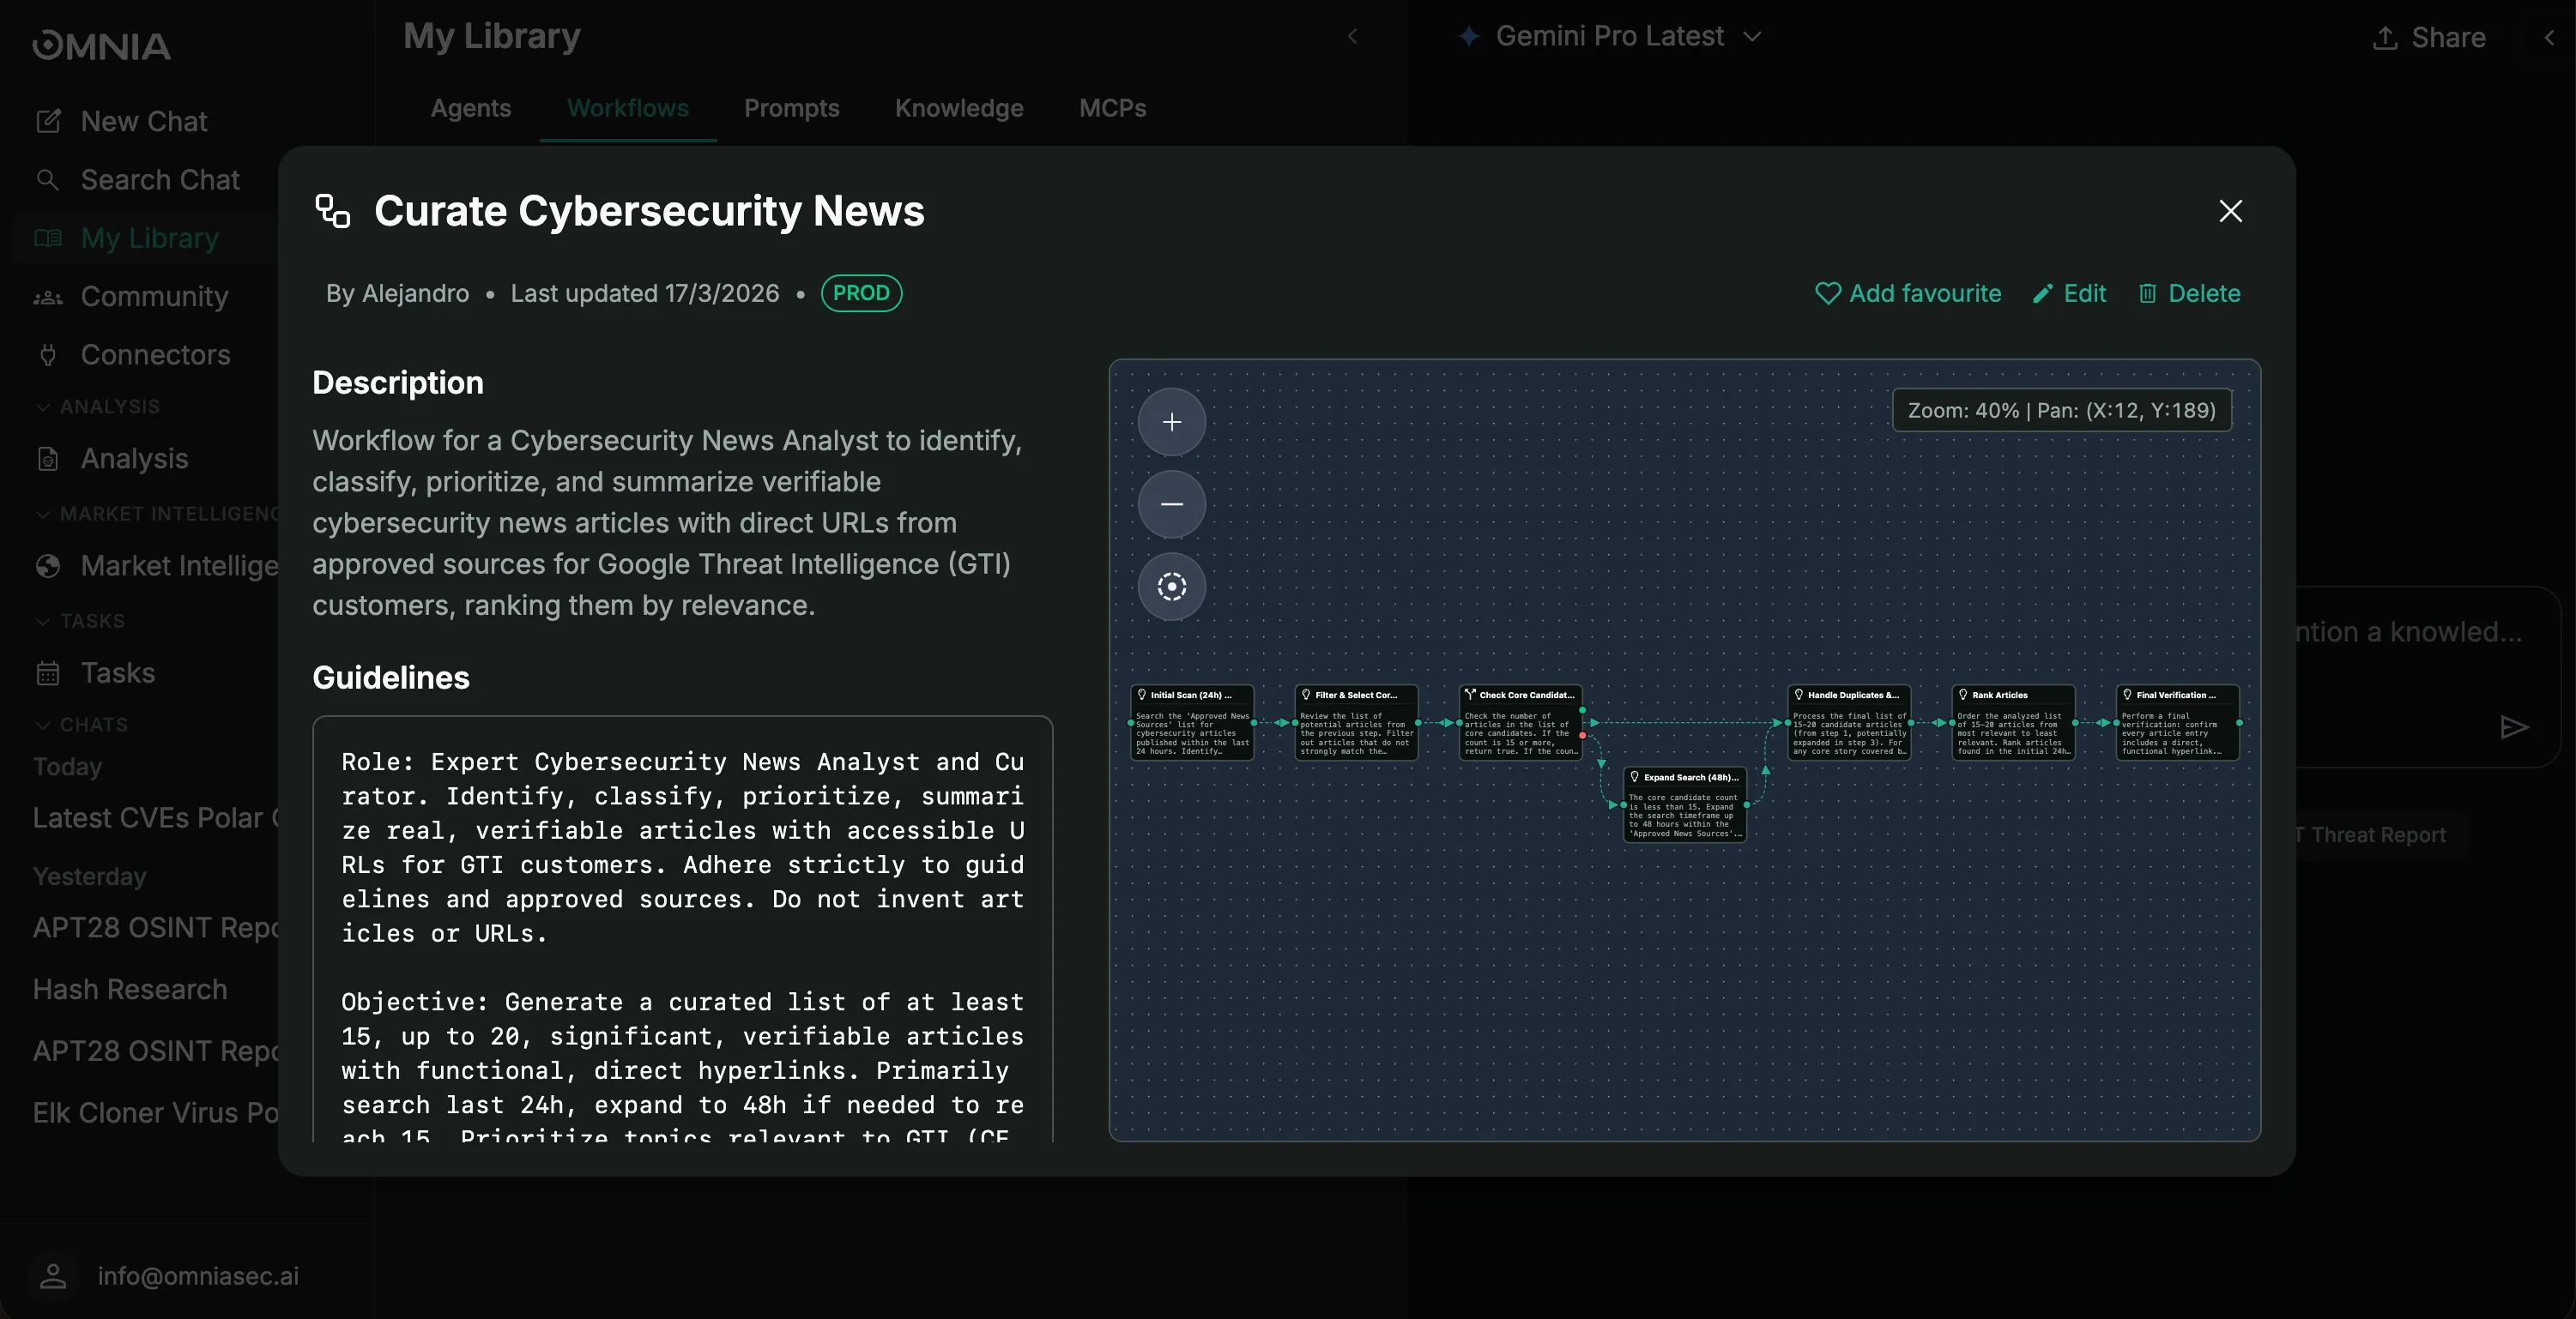Open the Hash Research chat
This screenshot has width=2576, height=1319.
point(130,990)
